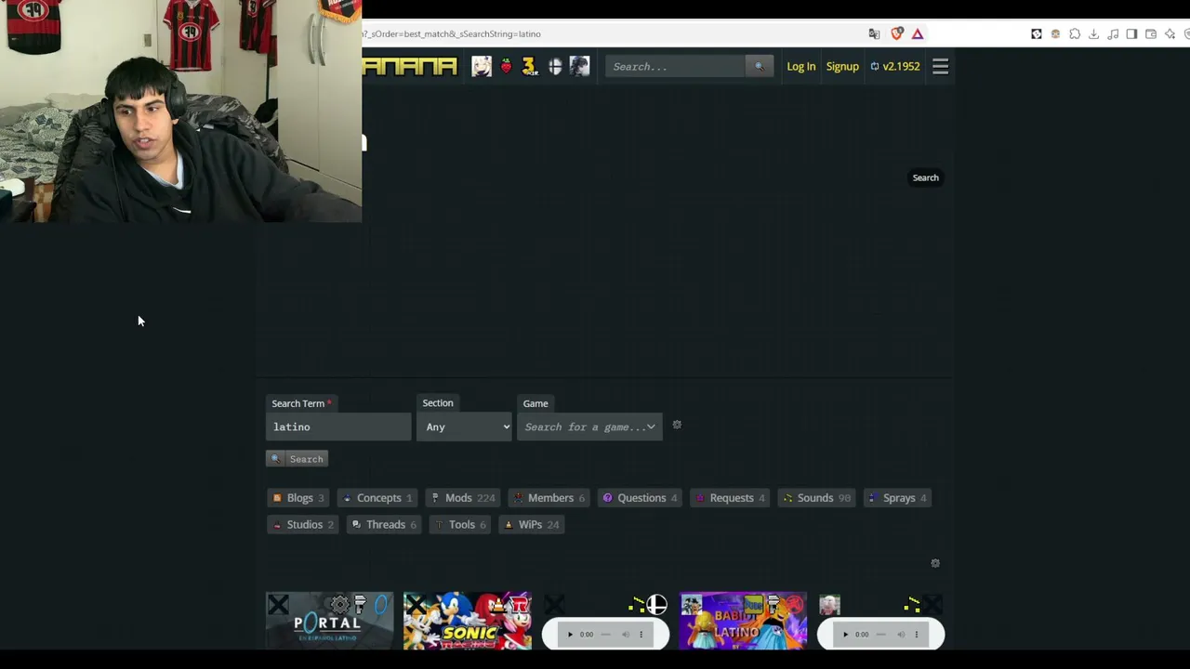This screenshot has height=669, width=1190.
Task: Open the Sonic Racing result thumbnail
Action: click(x=468, y=621)
